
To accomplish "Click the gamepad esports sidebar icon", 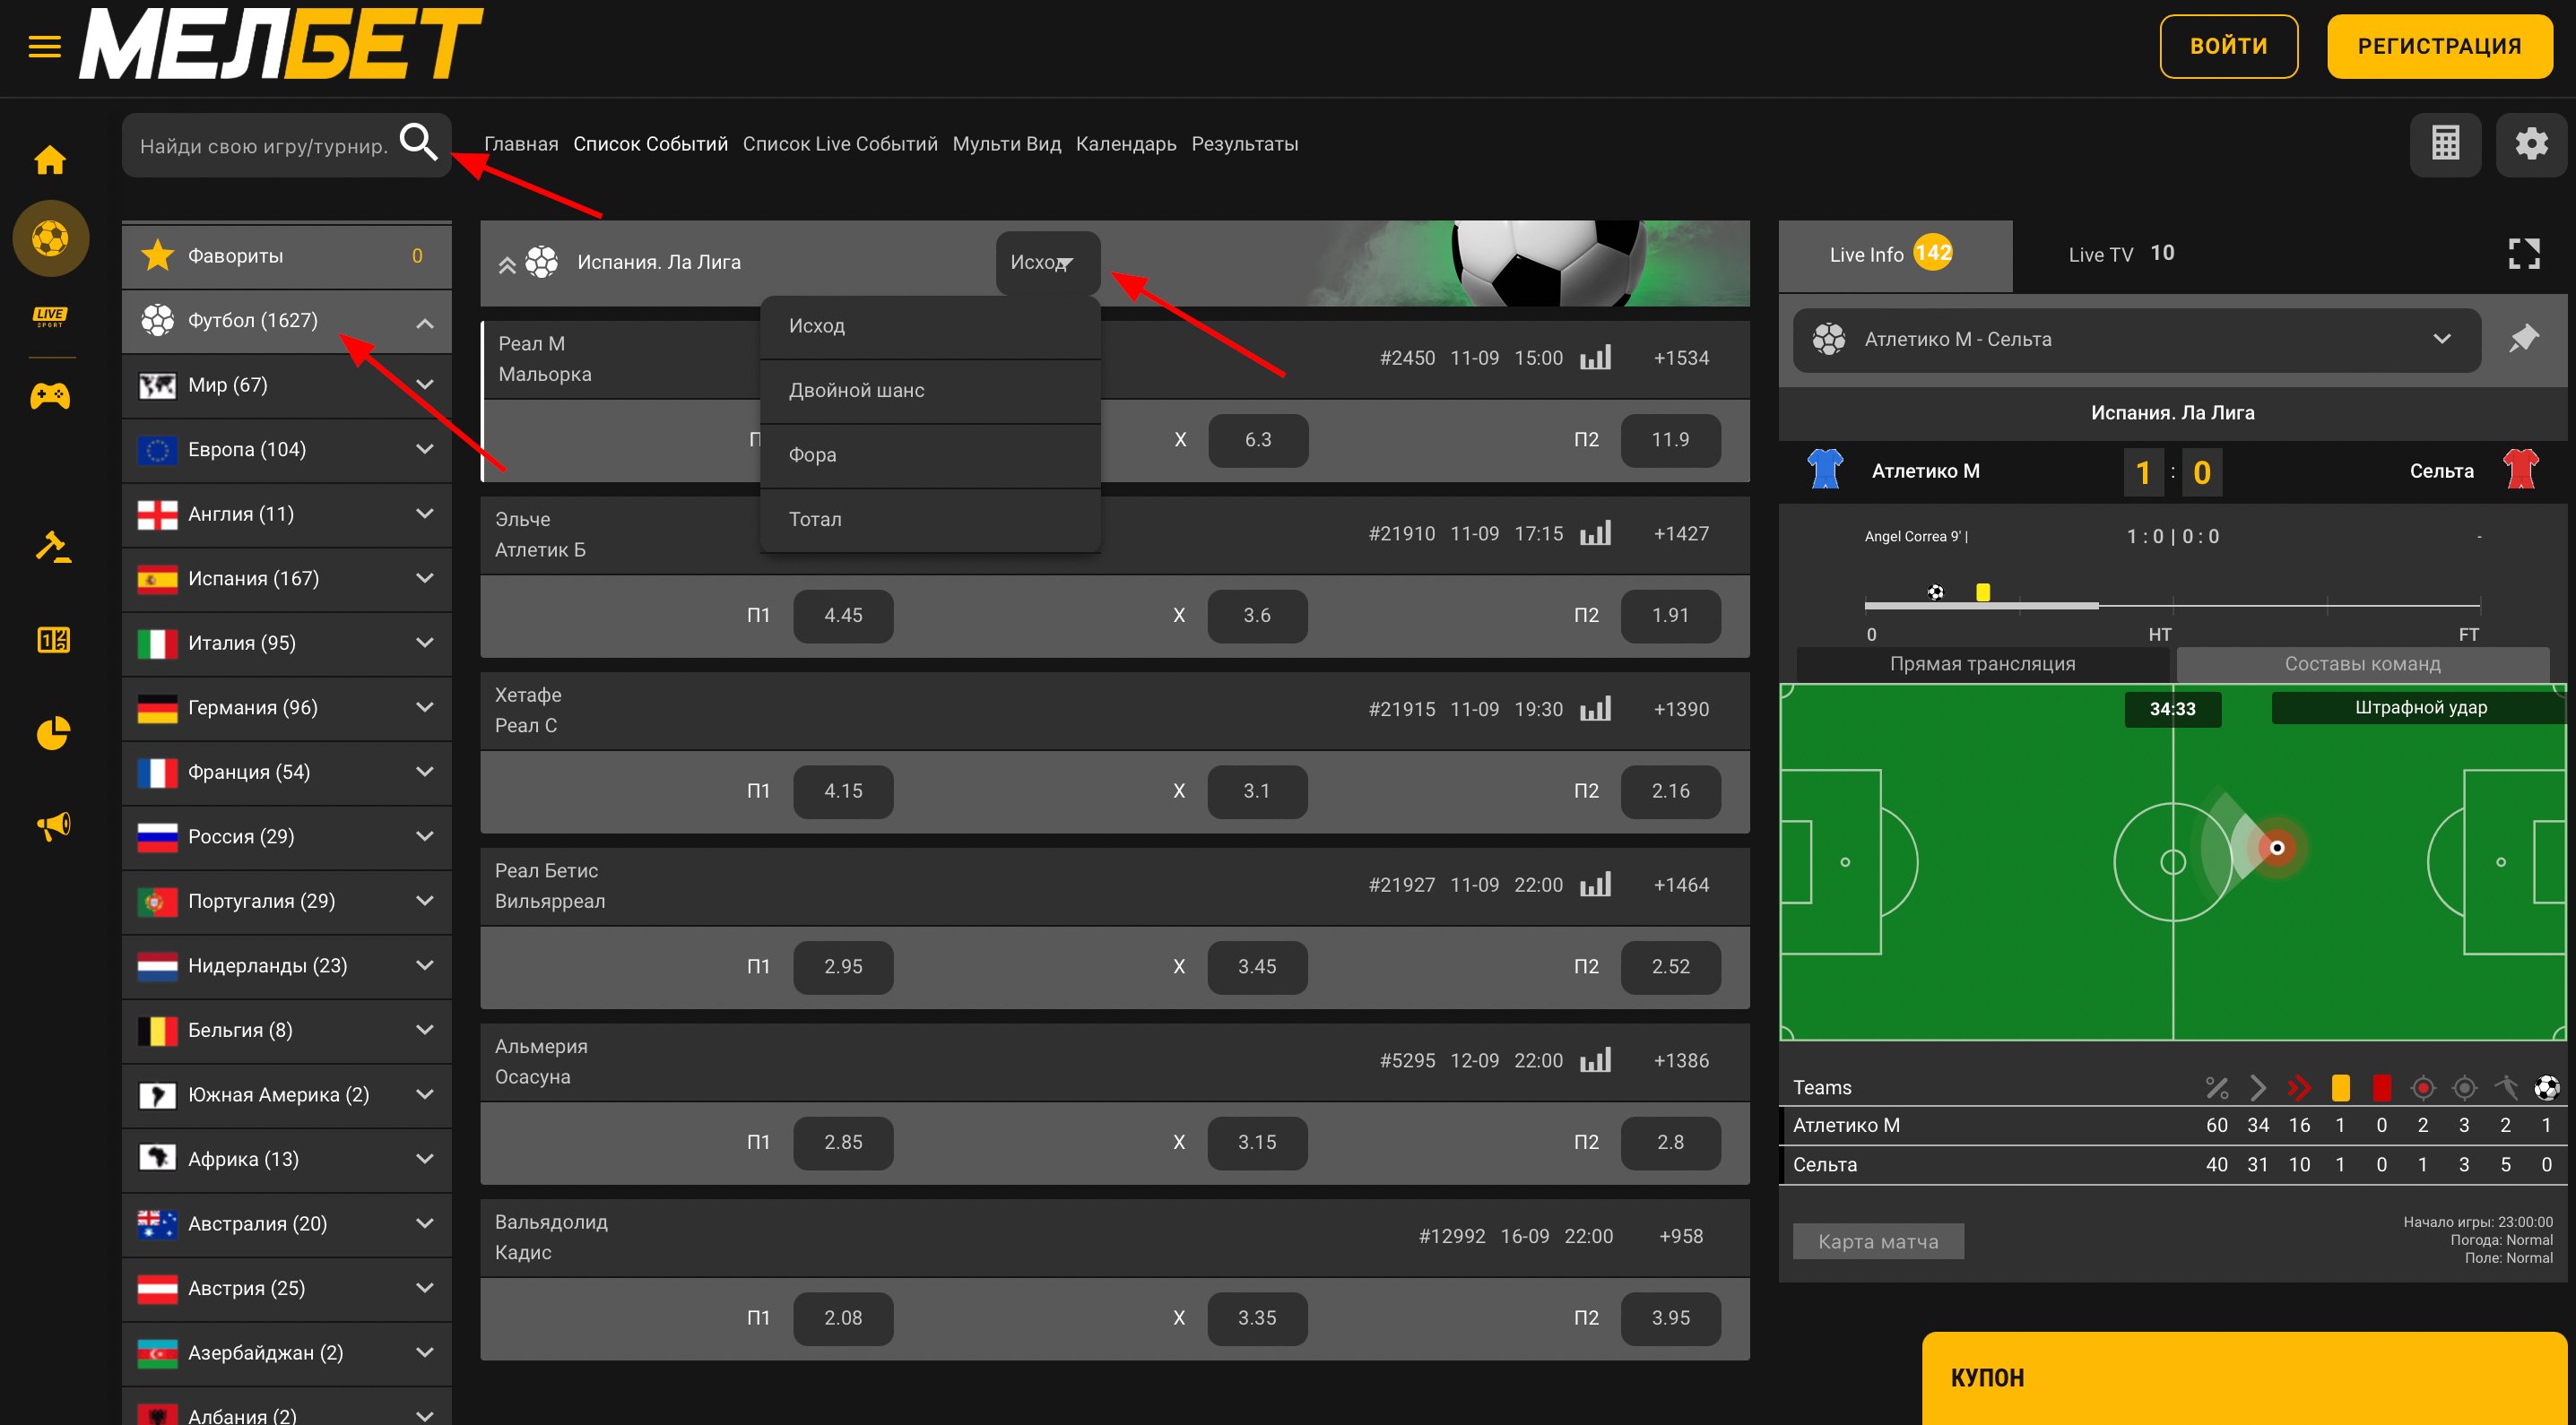I will pyautogui.click(x=50, y=397).
